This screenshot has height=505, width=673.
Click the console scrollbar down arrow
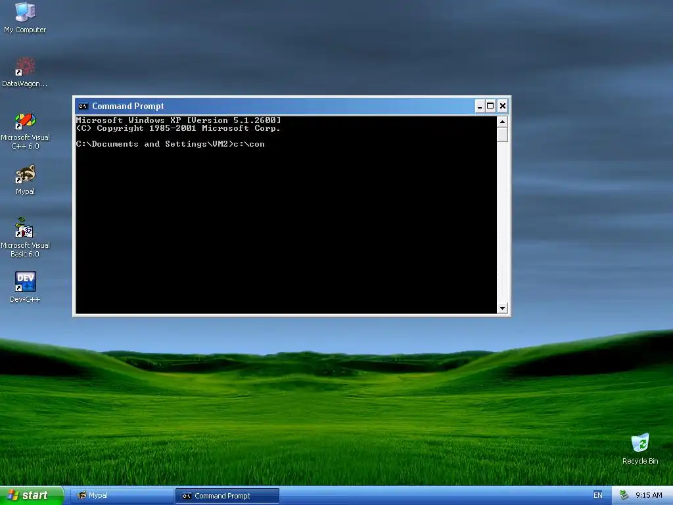[502, 308]
